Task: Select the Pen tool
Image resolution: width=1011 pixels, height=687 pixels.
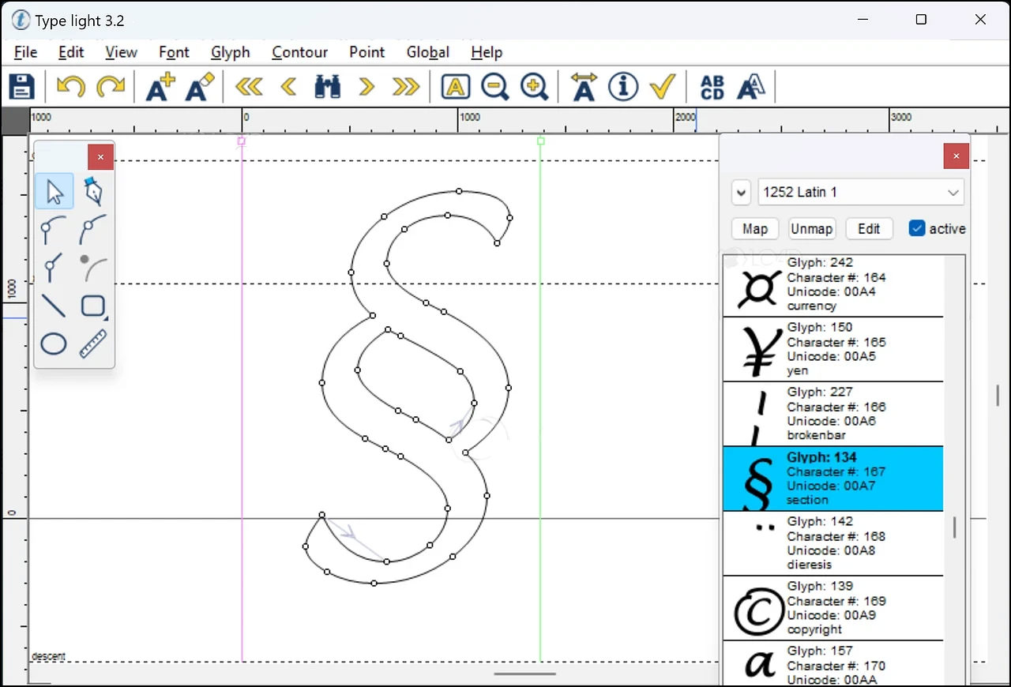Action: (x=93, y=192)
